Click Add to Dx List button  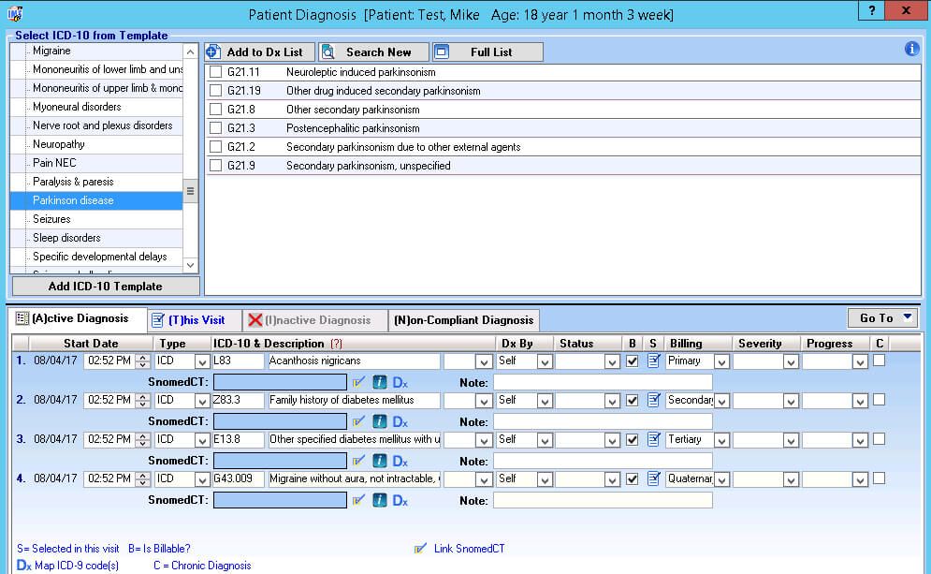pyautogui.click(x=255, y=52)
